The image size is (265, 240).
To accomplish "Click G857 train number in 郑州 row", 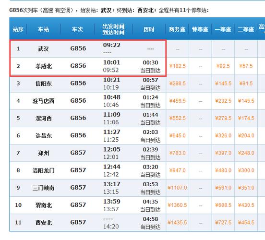I will point(78,153).
